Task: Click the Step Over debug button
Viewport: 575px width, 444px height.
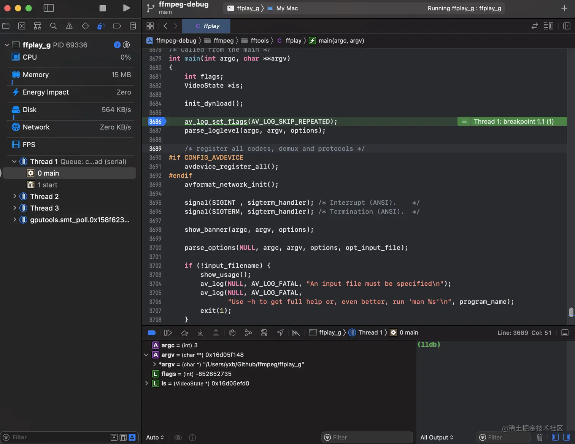Action: 184,333
